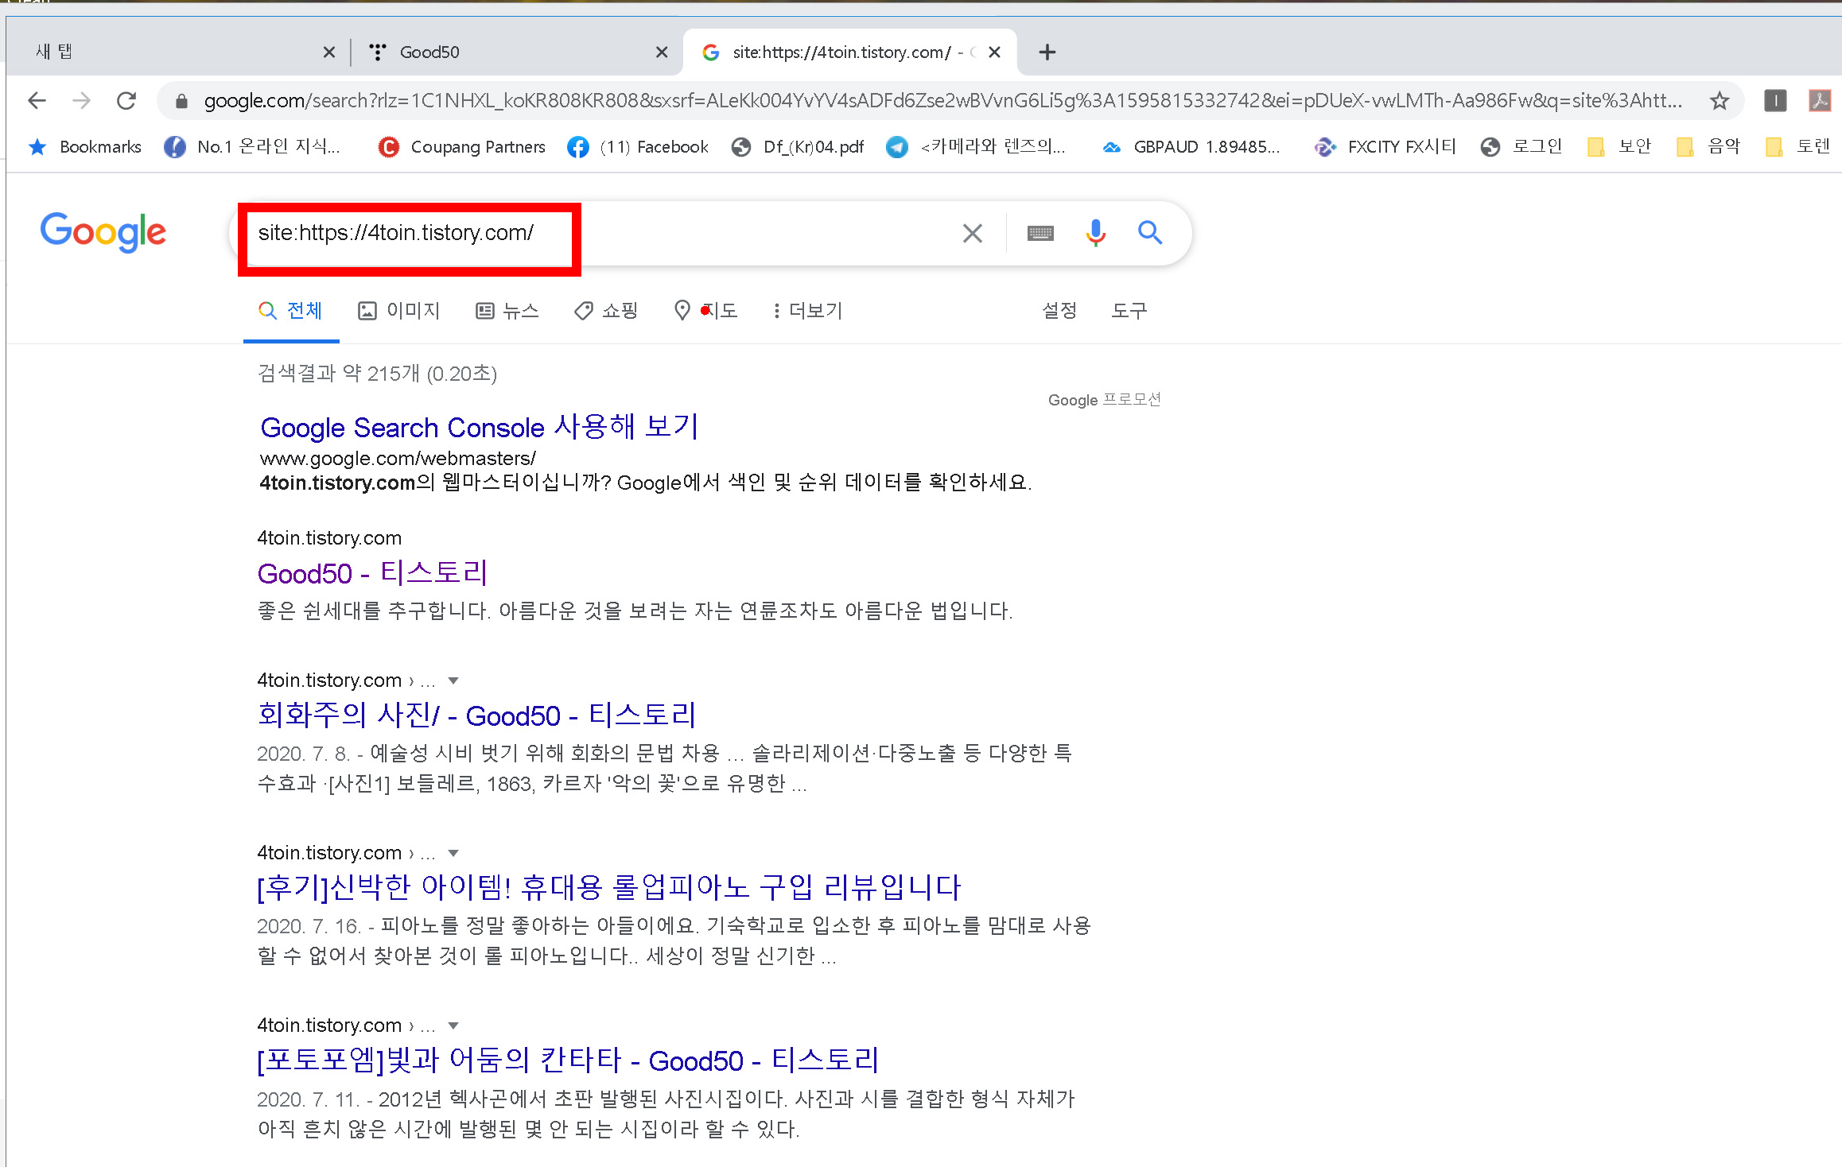Open the 음악 bookmark folder

[1709, 147]
